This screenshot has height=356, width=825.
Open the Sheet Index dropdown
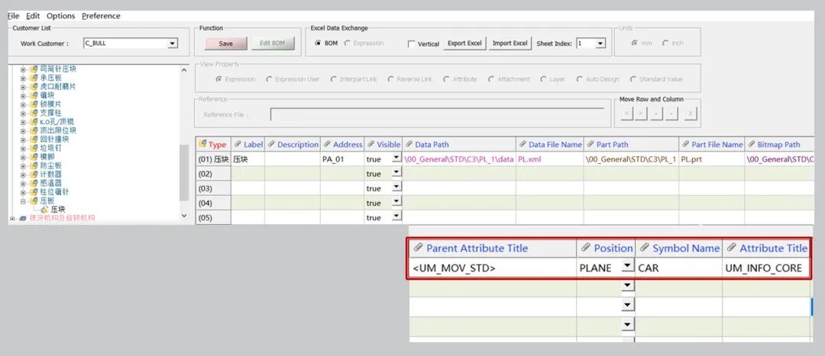click(601, 43)
